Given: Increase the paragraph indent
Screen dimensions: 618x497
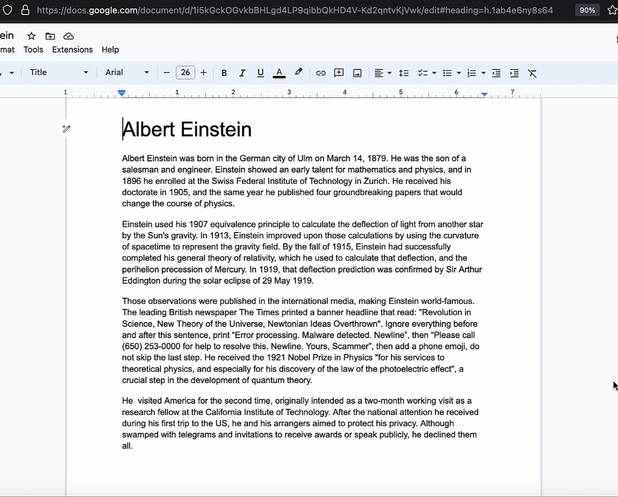Looking at the screenshot, I should tap(514, 73).
